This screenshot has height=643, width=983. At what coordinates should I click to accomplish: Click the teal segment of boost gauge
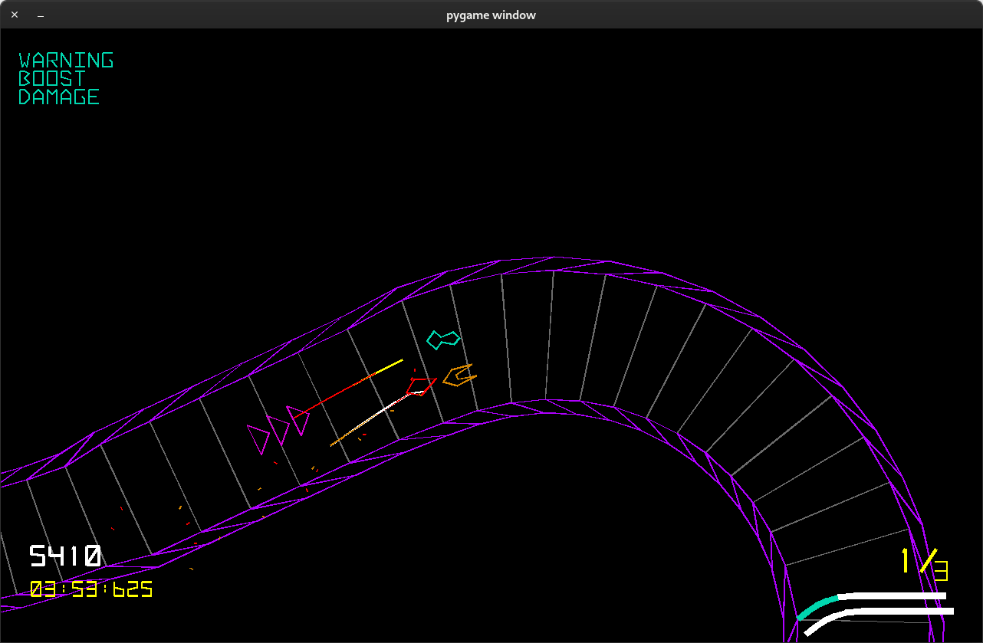(817, 606)
